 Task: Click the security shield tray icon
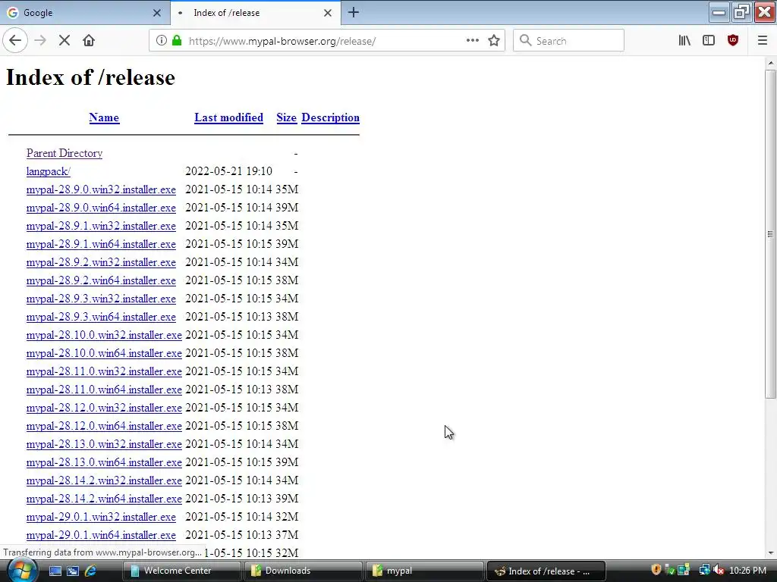(x=656, y=570)
